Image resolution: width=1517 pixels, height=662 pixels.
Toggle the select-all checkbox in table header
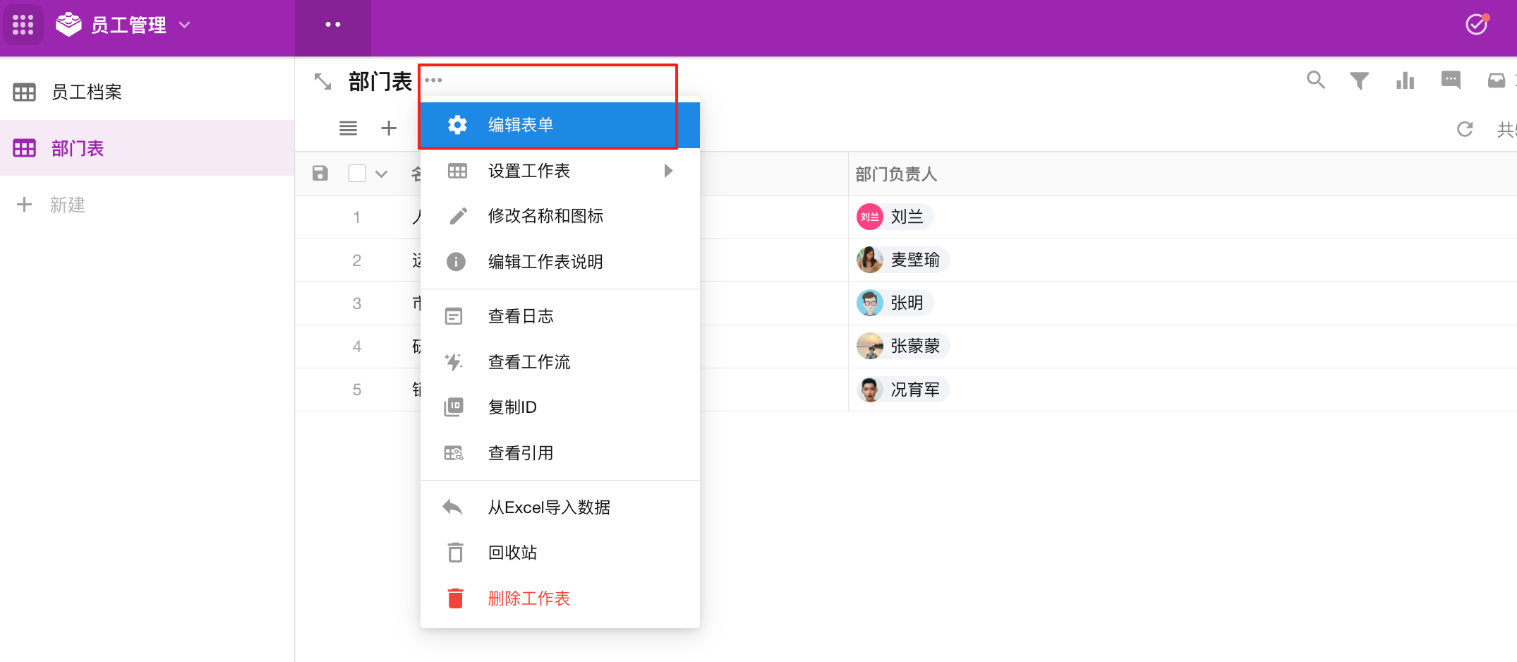tap(358, 174)
